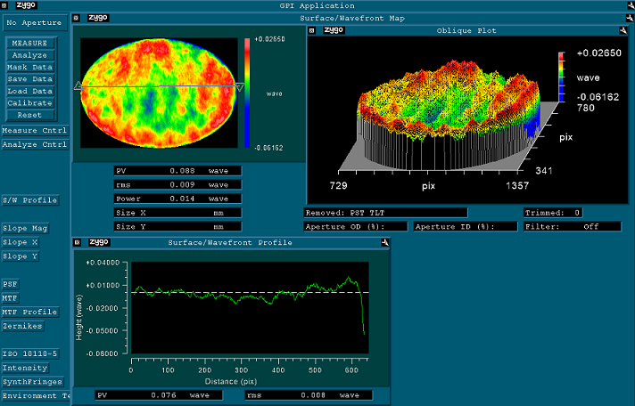Click the profile rms 0.008 wave field
The width and height of the screenshot is (635, 406).
coord(309,395)
